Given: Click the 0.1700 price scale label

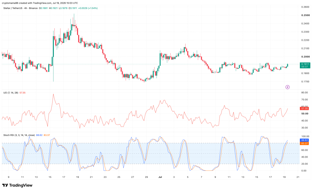Looking at the screenshot, I should pos(305,81).
